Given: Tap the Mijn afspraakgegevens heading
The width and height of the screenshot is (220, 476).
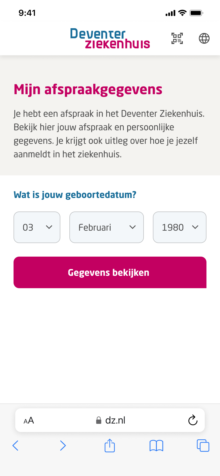Looking at the screenshot, I should pos(88,90).
